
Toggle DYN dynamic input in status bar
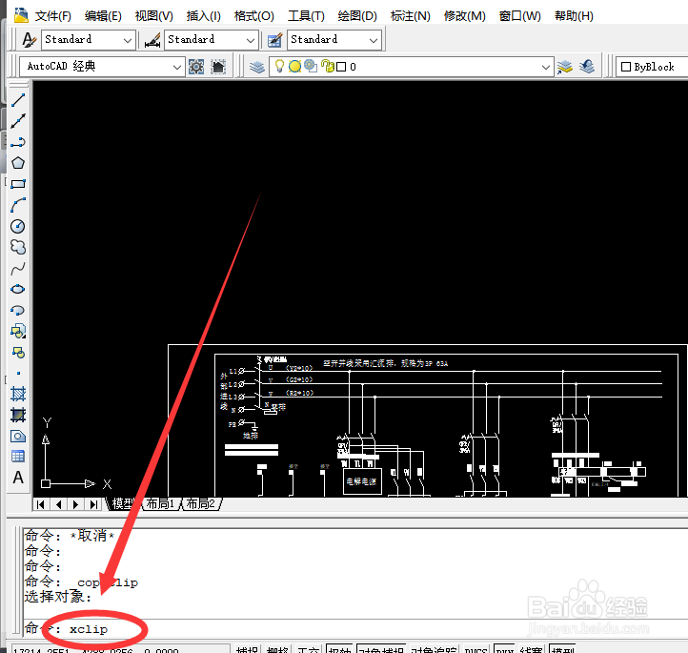click(504, 649)
